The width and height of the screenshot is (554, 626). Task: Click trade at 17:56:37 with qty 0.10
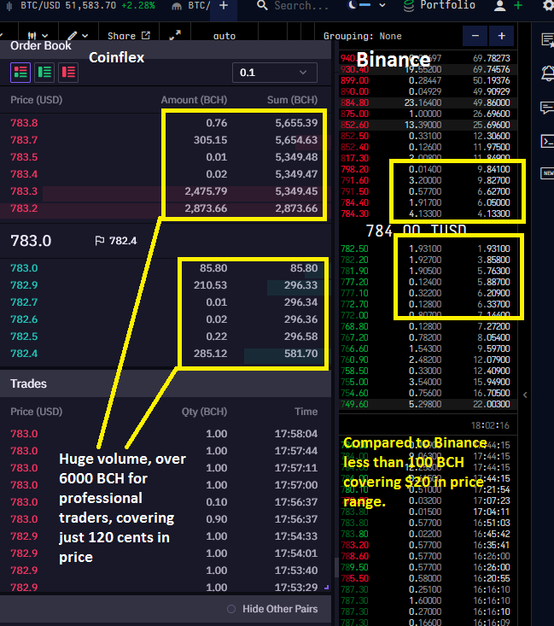coord(166,502)
